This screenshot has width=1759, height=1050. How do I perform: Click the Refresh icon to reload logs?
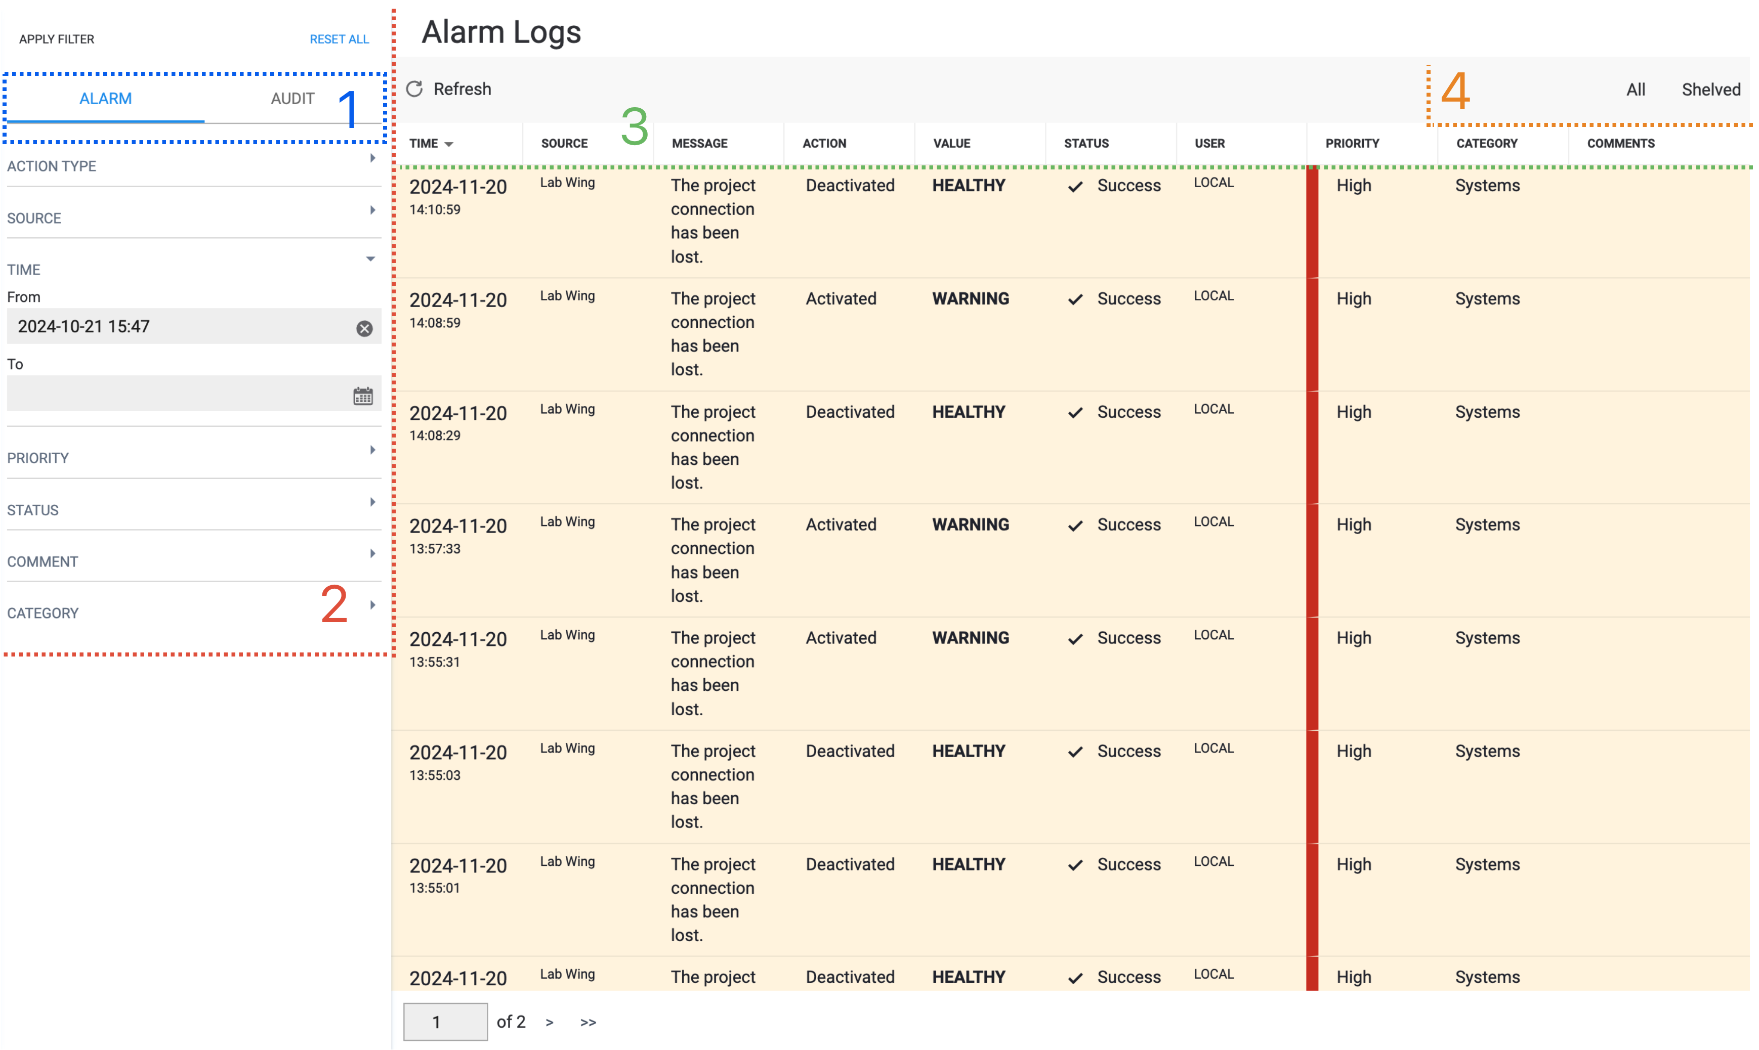click(416, 88)
